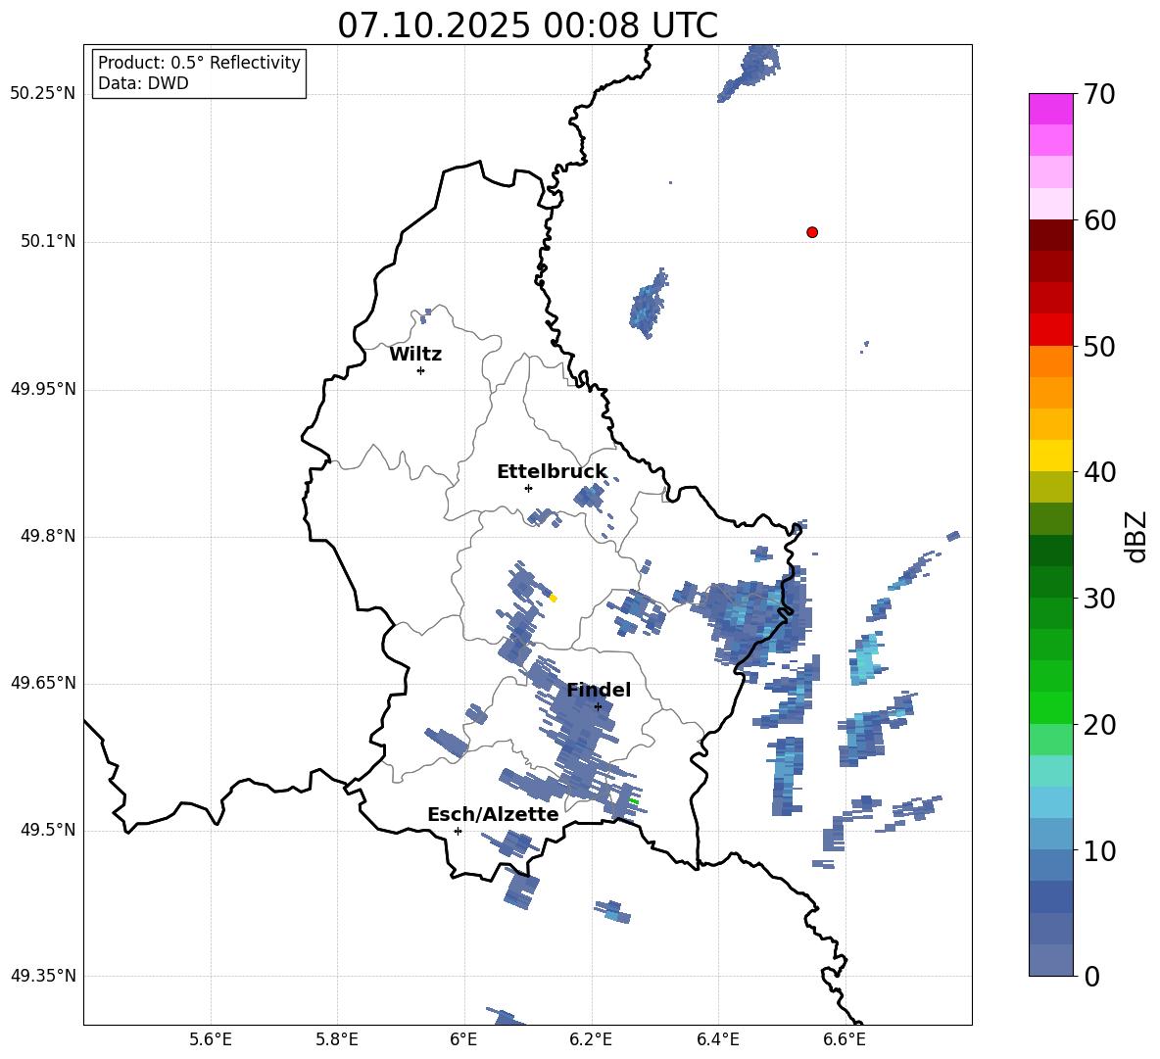Click the 50.25°N latitude label

(42, 94)
